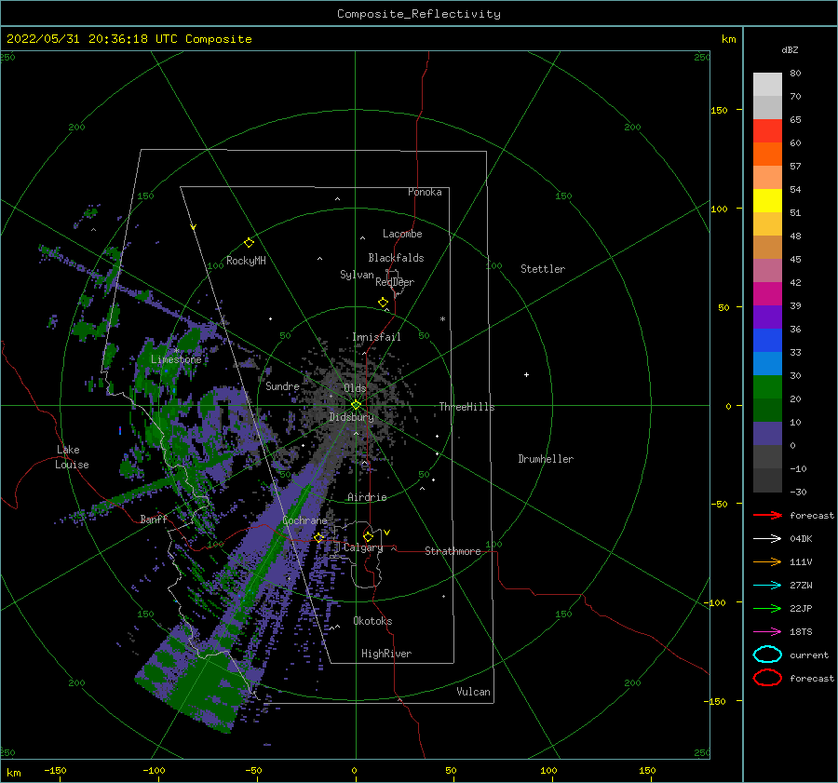This screenshot has width=838, height=783.
Task: Click the Calgary city label
Action: click(363, 547)
